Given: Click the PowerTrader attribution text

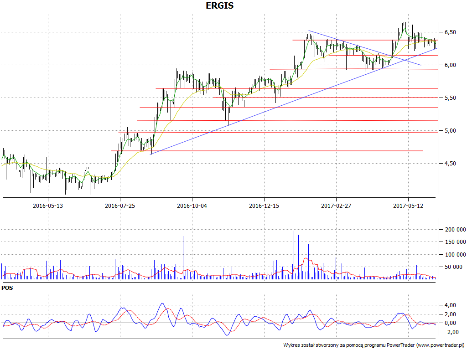Looking at the screenshot, I should pos(374,345).
